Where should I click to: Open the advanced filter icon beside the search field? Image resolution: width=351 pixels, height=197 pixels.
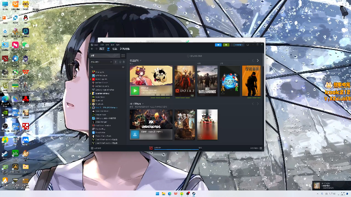(x=123, y=67)
